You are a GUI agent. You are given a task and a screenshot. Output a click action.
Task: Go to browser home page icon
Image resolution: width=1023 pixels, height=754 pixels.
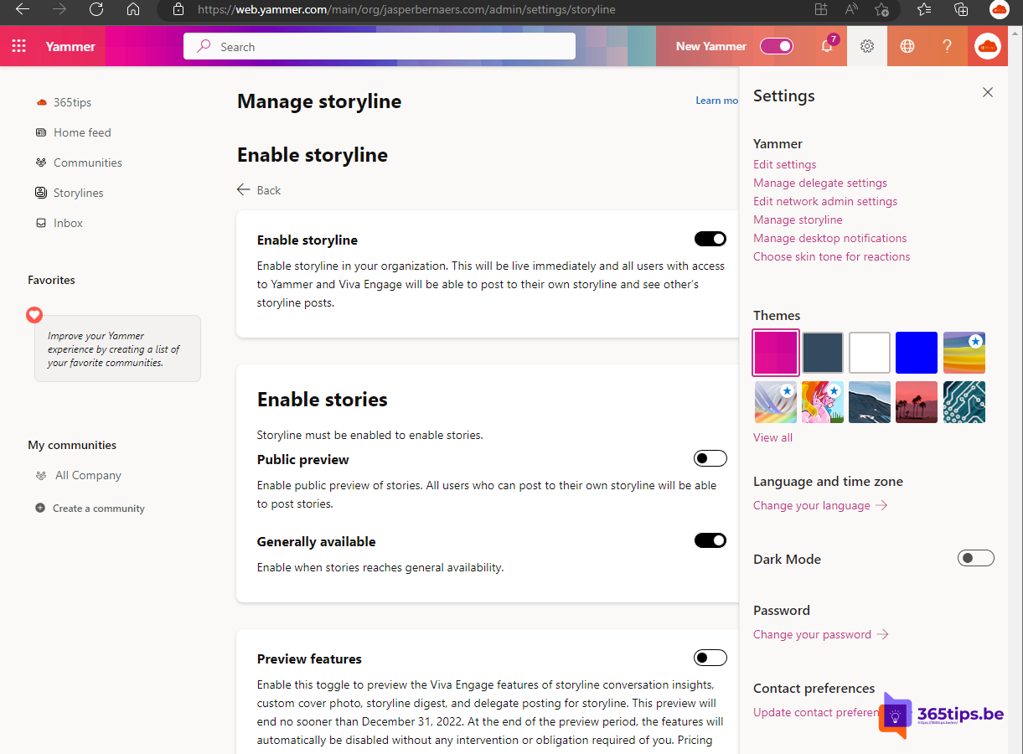133,9
